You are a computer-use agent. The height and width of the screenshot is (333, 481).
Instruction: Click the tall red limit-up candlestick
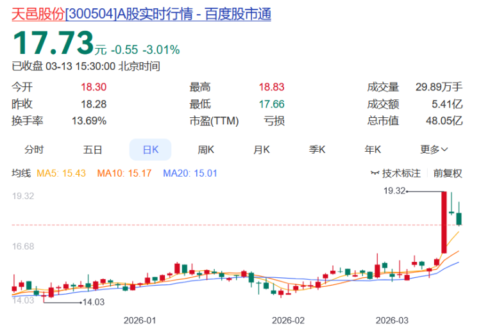click(444, 222)
